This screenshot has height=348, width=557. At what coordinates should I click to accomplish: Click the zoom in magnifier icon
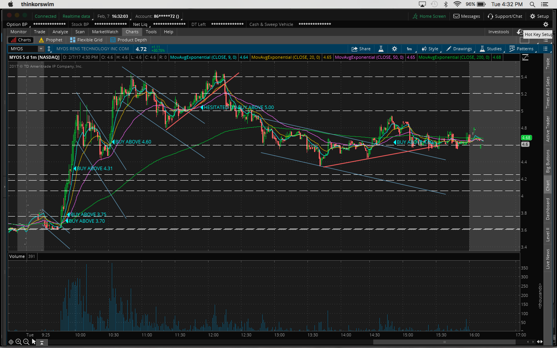(19, 342)
